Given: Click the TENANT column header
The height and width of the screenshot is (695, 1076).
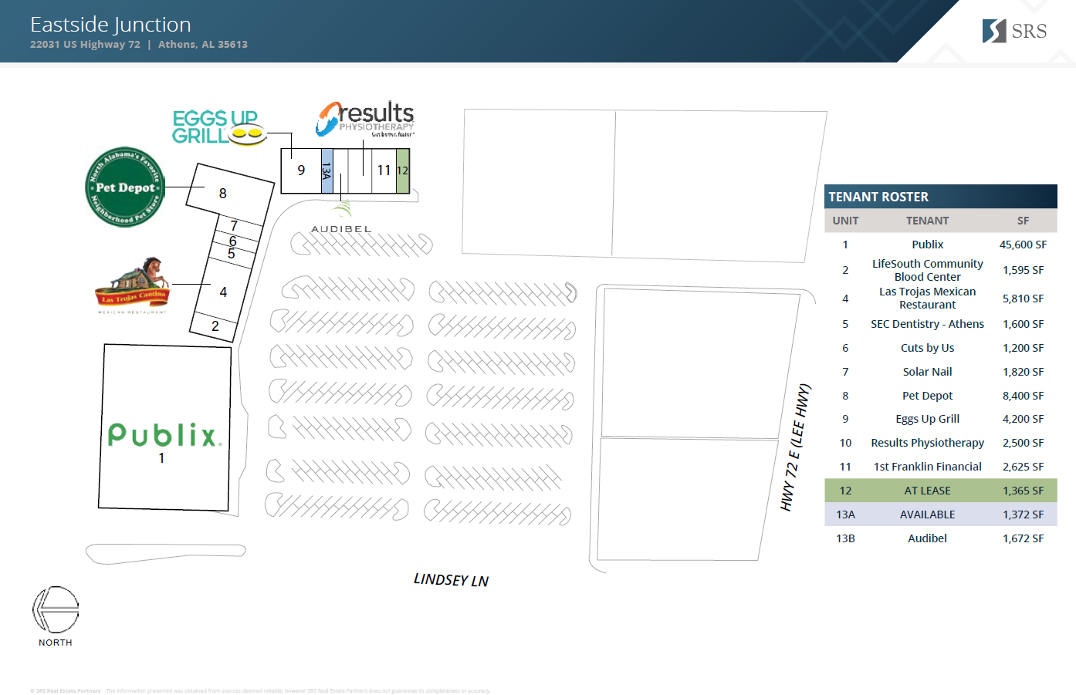Looking at the screenshot, I should pos(927,221).
